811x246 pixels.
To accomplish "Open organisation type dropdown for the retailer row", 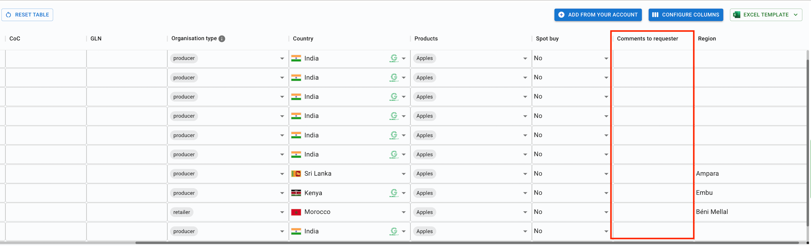I will coord(282,212).
